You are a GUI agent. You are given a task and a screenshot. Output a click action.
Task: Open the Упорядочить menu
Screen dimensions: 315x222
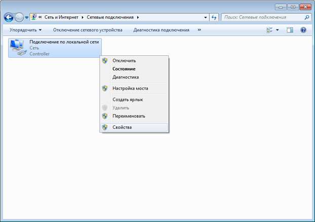click(x=25, y=30)
